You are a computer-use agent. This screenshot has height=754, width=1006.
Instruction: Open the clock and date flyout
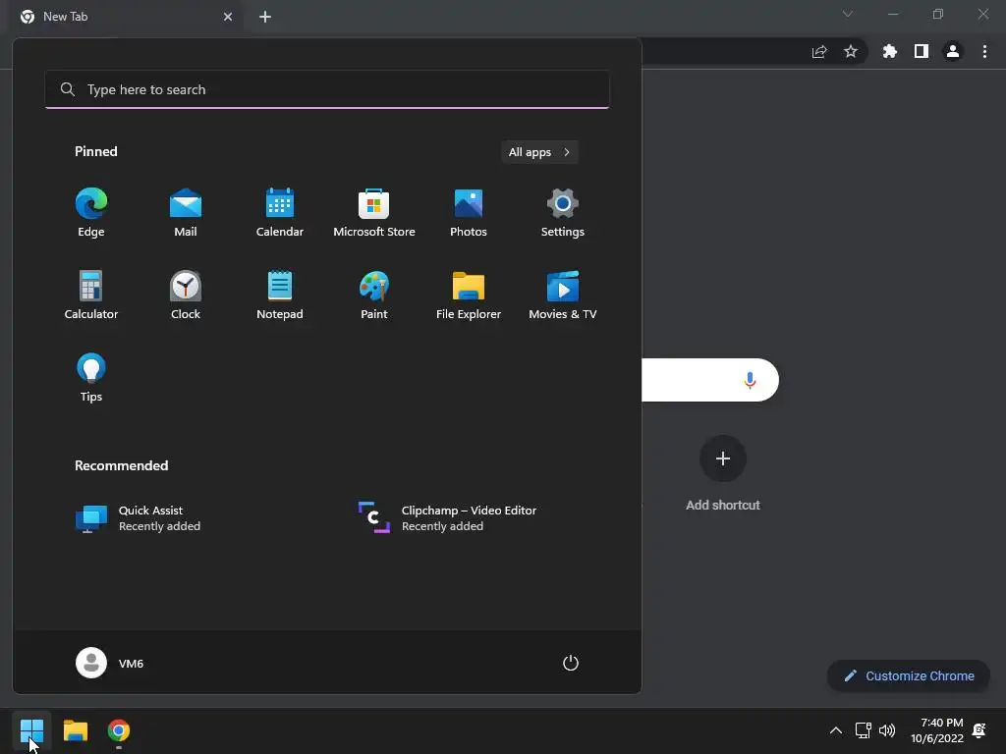(936, 730)
